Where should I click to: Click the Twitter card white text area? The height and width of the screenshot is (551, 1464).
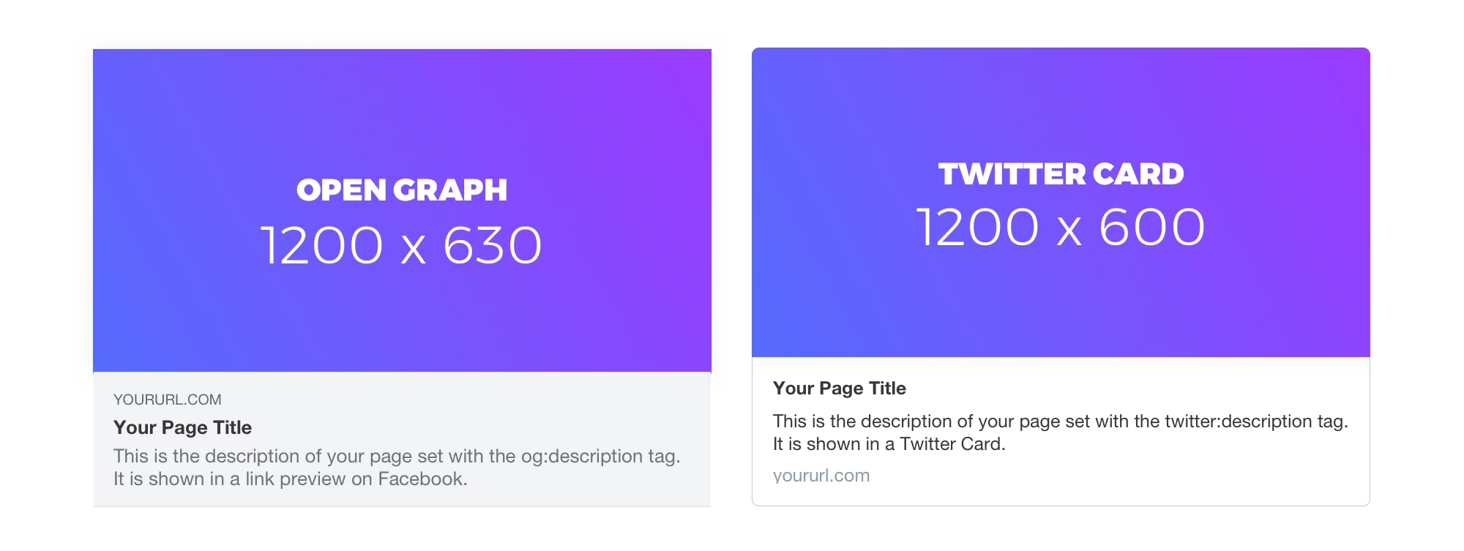pos(1061,431)
